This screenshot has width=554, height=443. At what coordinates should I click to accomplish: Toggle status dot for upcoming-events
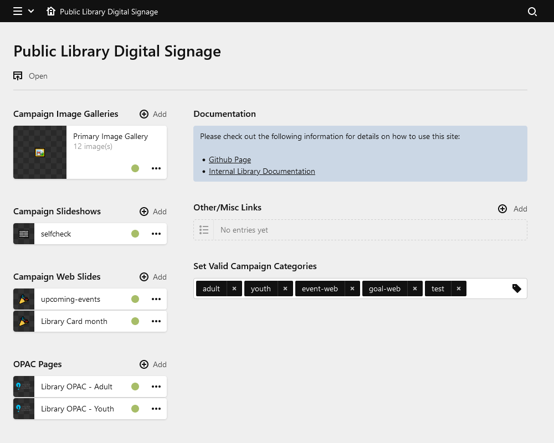(135, 299)
